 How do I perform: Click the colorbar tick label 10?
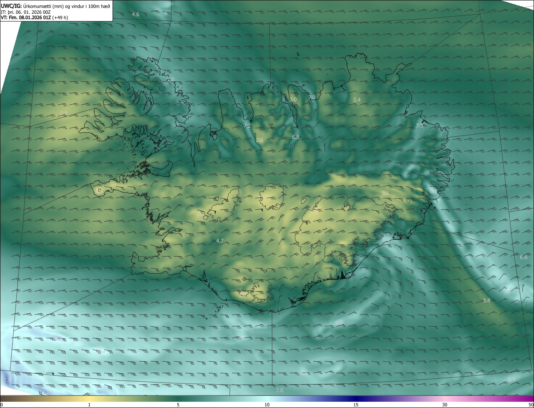click(267, 405)
